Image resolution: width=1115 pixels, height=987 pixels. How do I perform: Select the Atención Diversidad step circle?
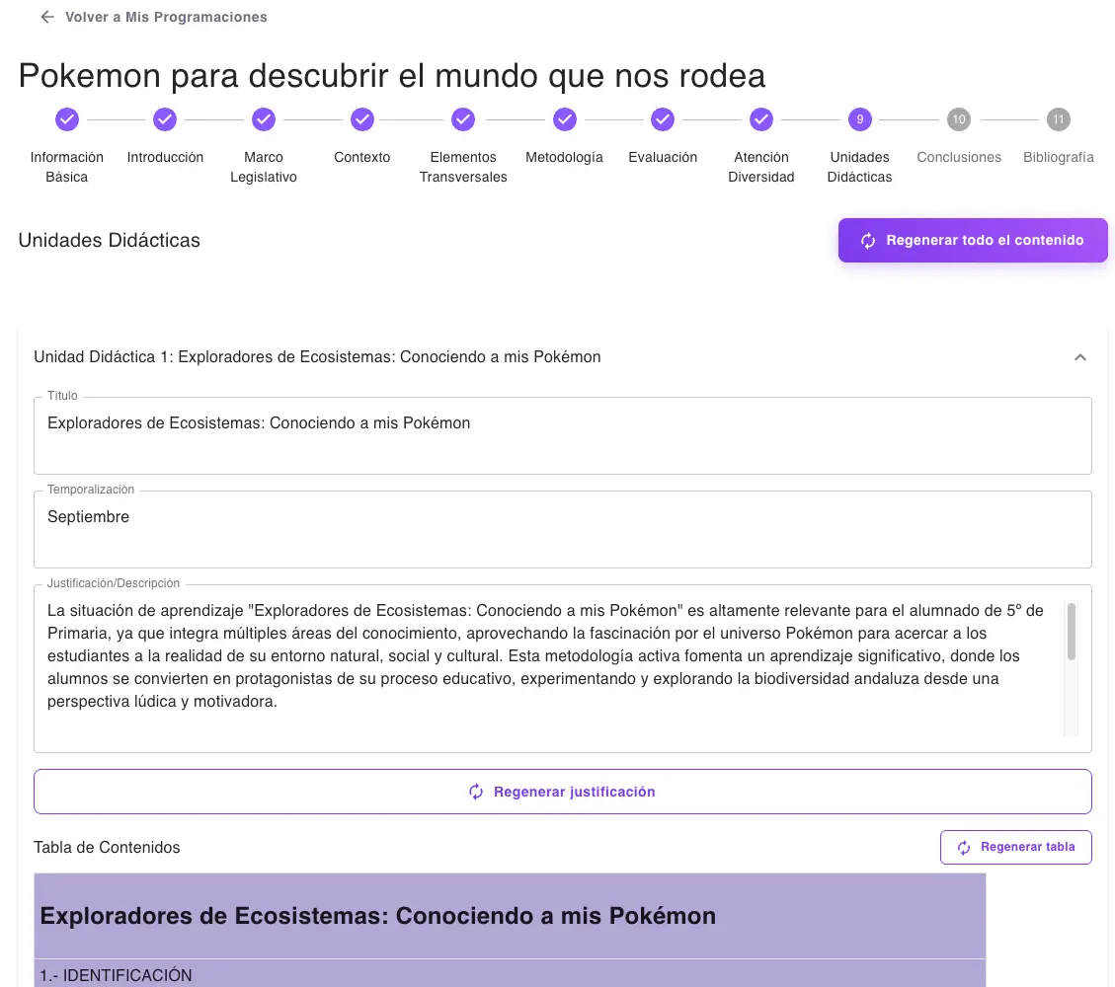(760, 119)
